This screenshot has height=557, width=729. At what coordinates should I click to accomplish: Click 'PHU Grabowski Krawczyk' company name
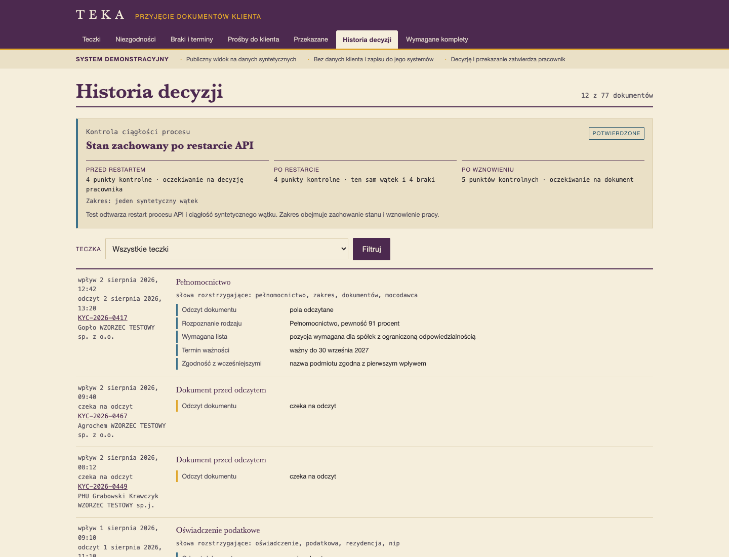point(118,496)
